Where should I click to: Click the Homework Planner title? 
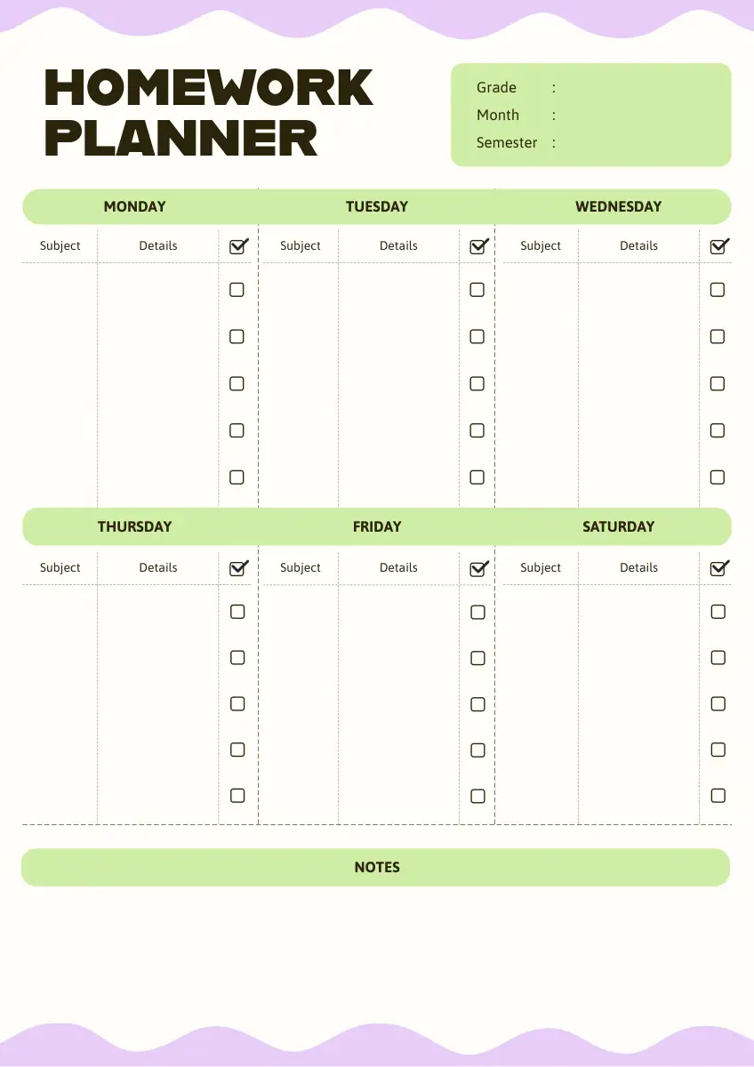coord(208,113)
